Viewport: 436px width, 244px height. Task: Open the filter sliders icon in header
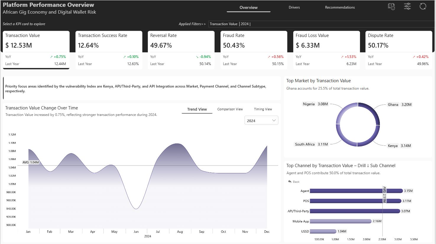point(407,6)
